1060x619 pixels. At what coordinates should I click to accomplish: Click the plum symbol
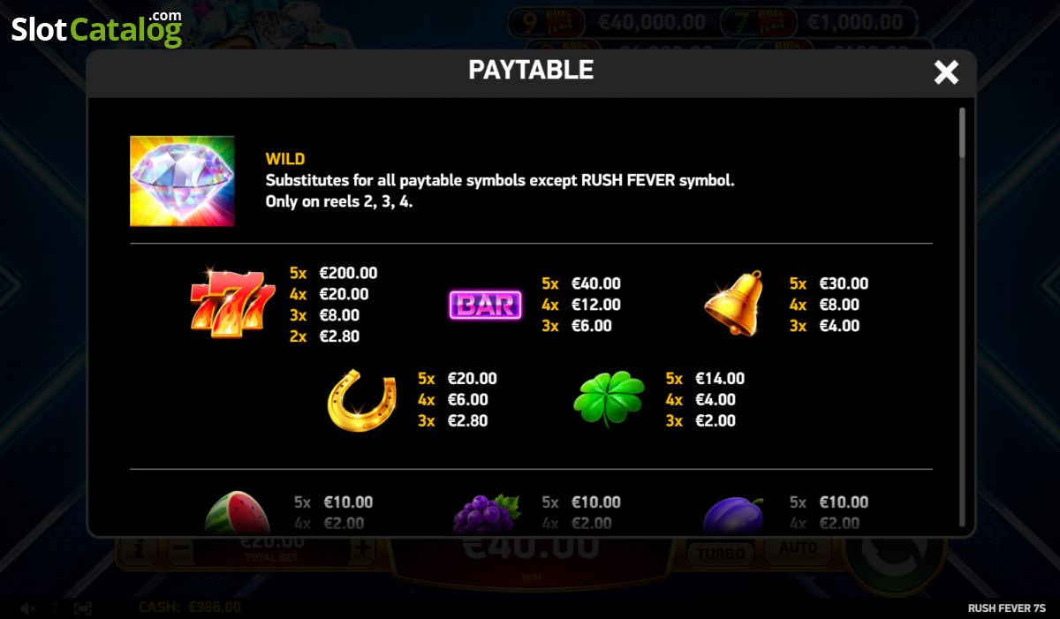click(x=733, y=516)
